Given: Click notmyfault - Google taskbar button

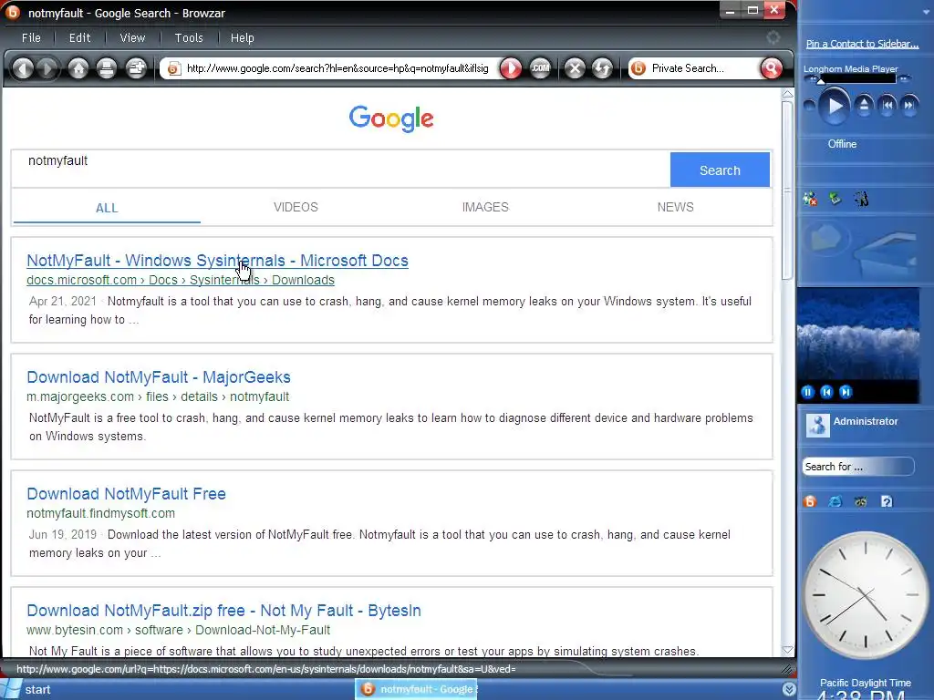Looking at the screenshot, I should coord(417,689).
